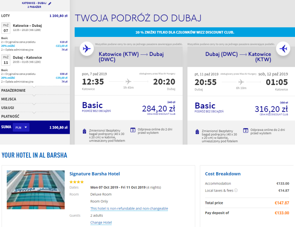295x227 pixels.
Task: Click 'Katowice – Dubaj' flight in sidebar
Action: 27,26
